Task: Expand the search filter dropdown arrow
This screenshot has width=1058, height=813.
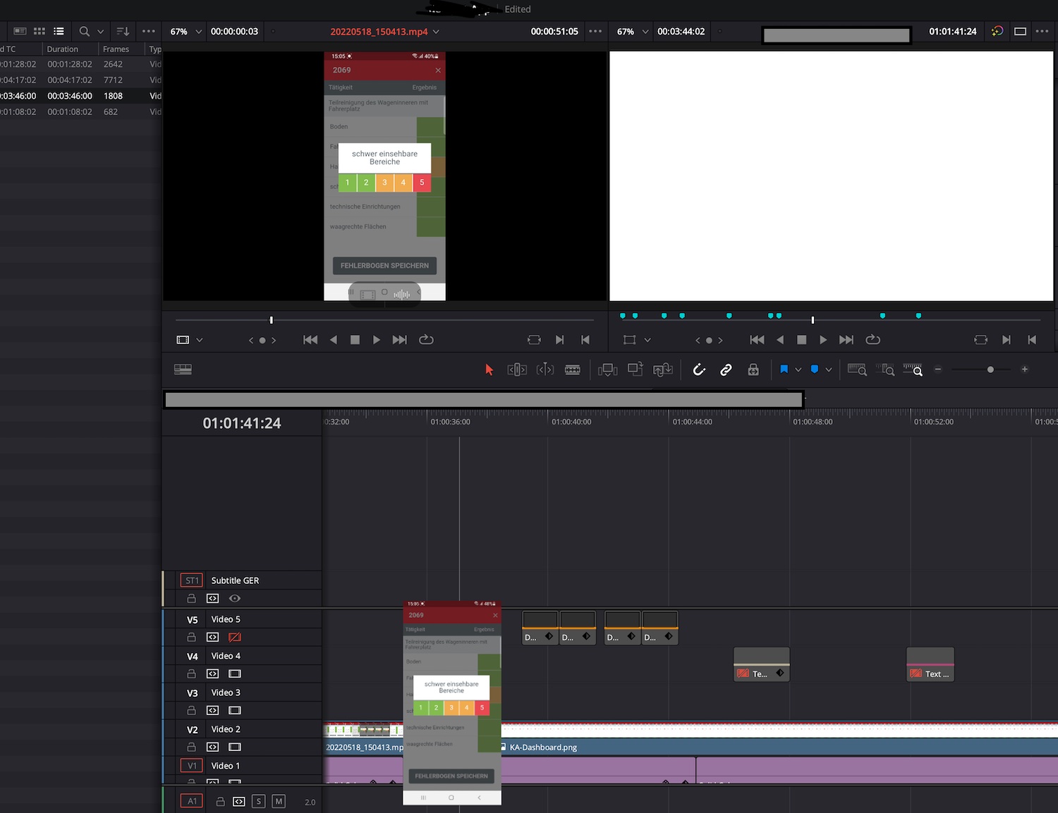Action: 100,32
